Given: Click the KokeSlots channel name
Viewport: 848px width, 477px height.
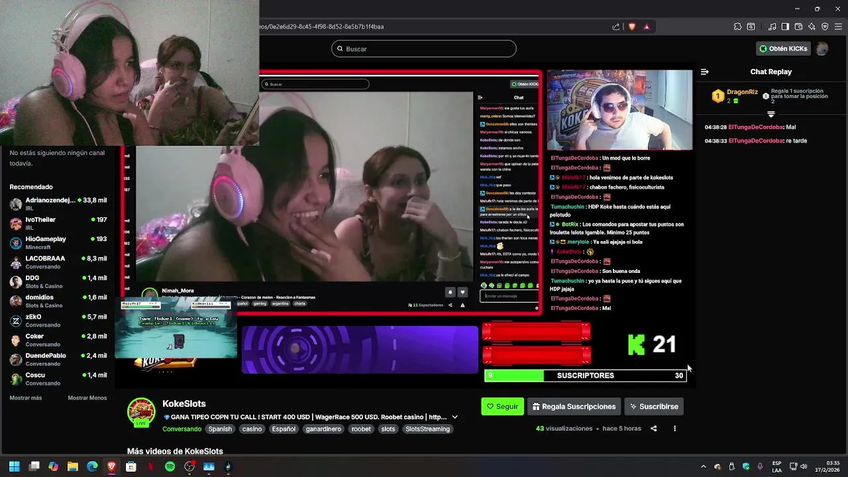Looking at the screenshot, I should pos(184,403).
